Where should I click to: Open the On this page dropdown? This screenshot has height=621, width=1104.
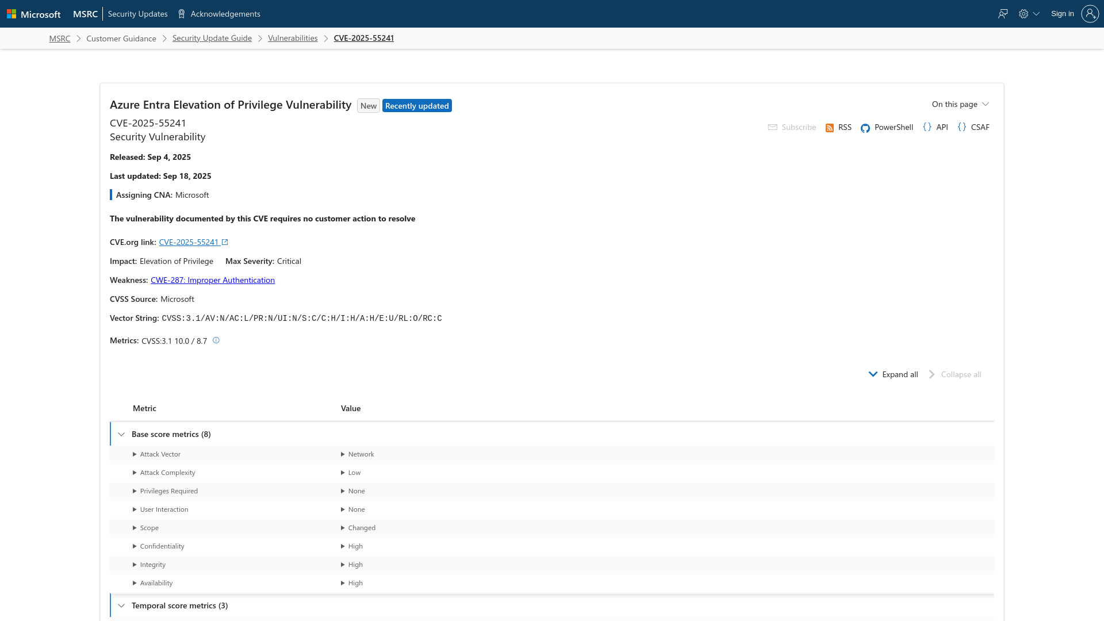pos(960,104)
